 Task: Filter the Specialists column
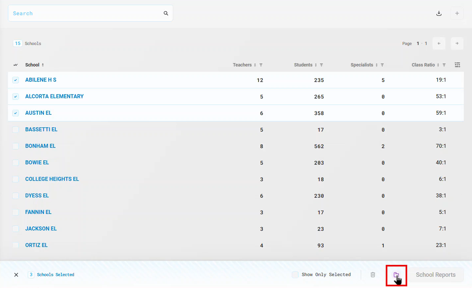pos(382,65)
